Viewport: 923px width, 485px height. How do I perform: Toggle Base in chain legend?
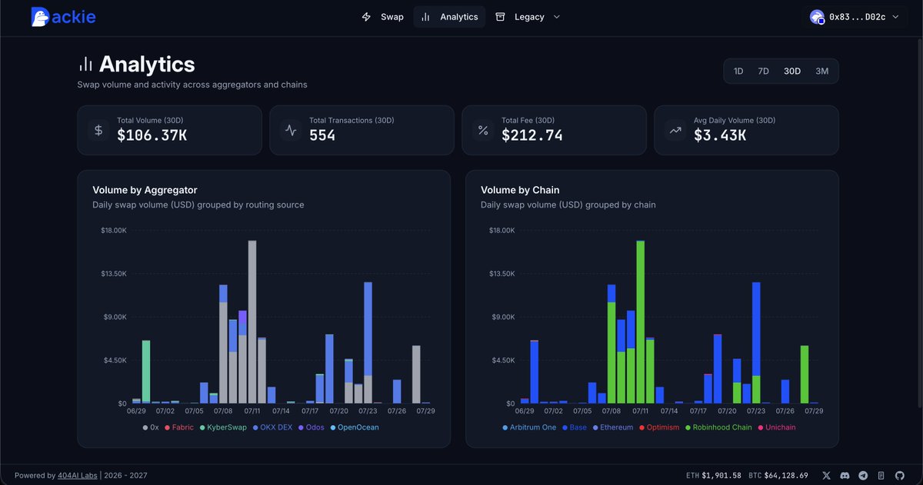tap(574, 427)
